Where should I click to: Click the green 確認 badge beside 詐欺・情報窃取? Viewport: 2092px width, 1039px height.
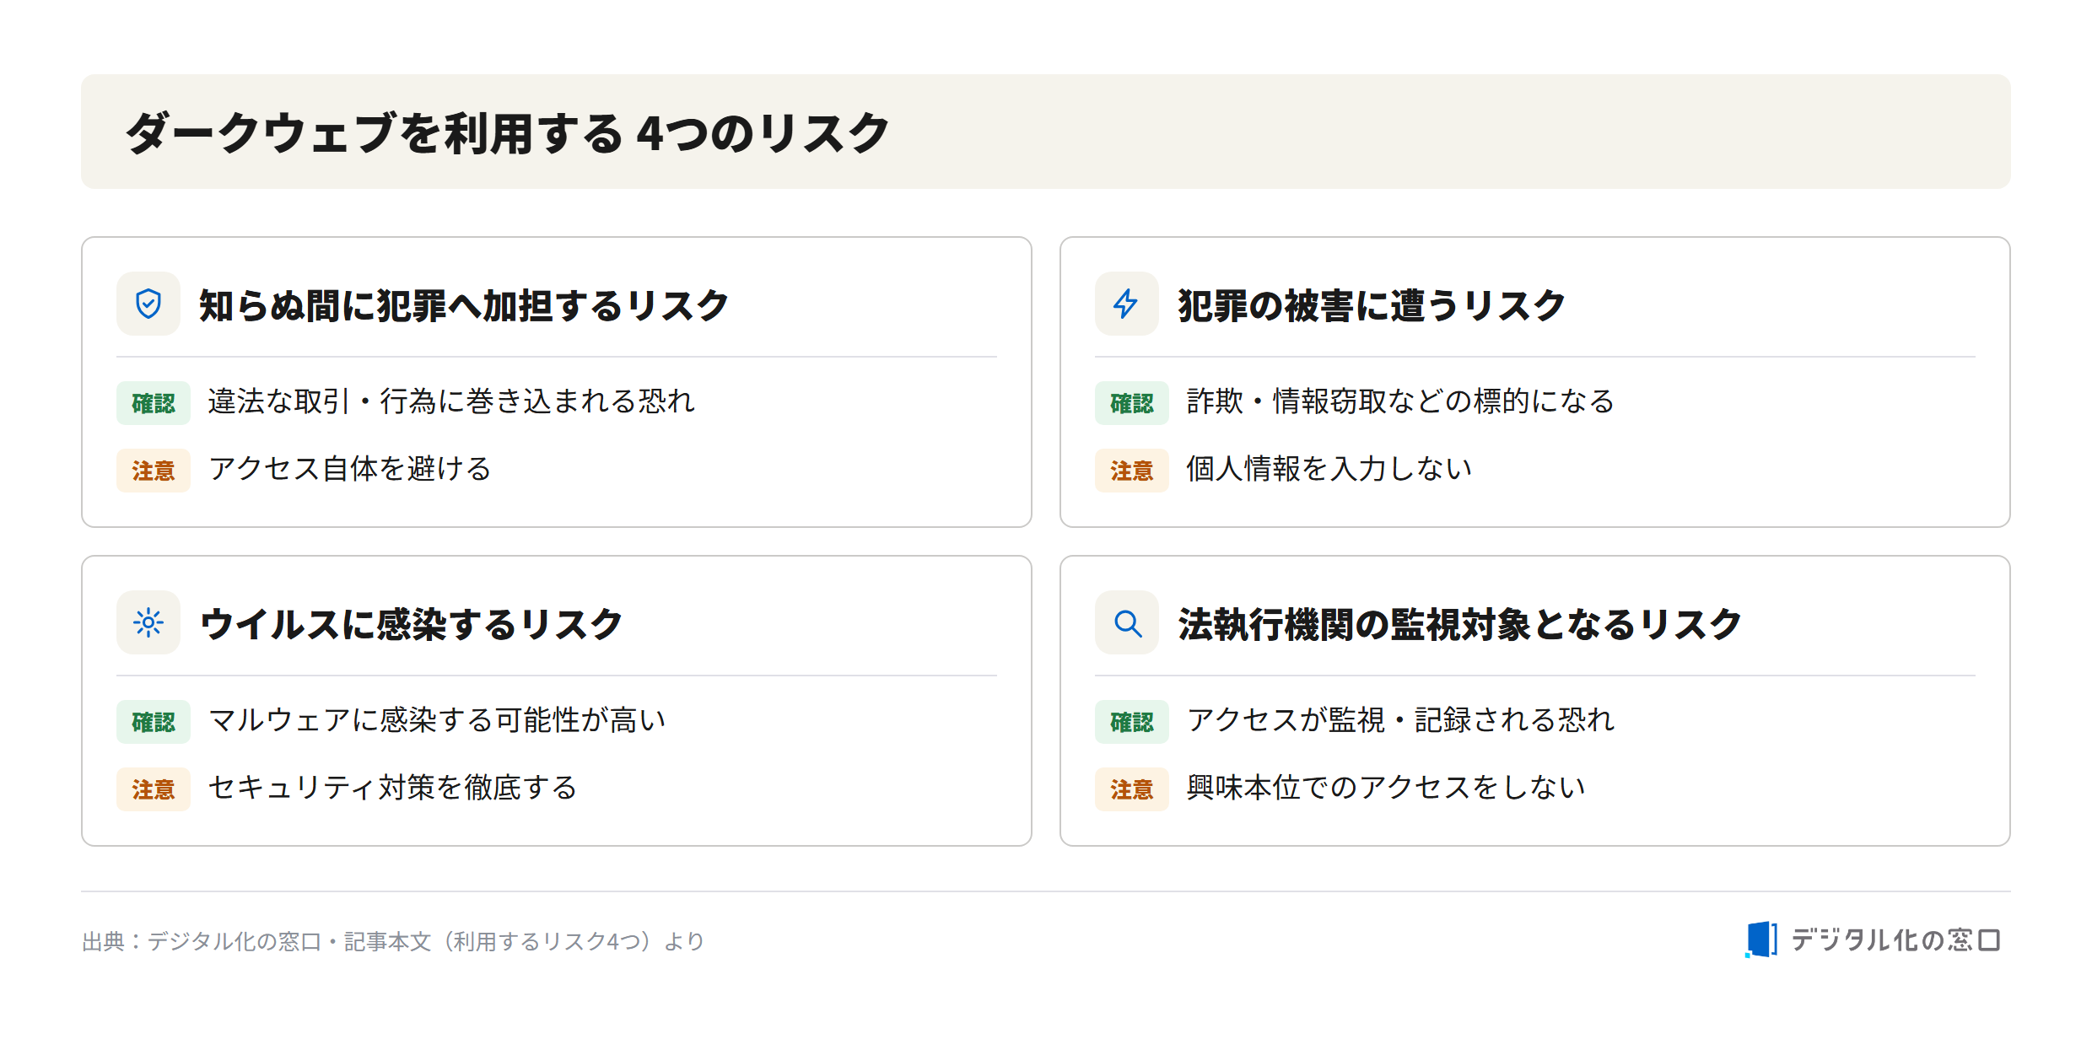[x=1132, y=403]
